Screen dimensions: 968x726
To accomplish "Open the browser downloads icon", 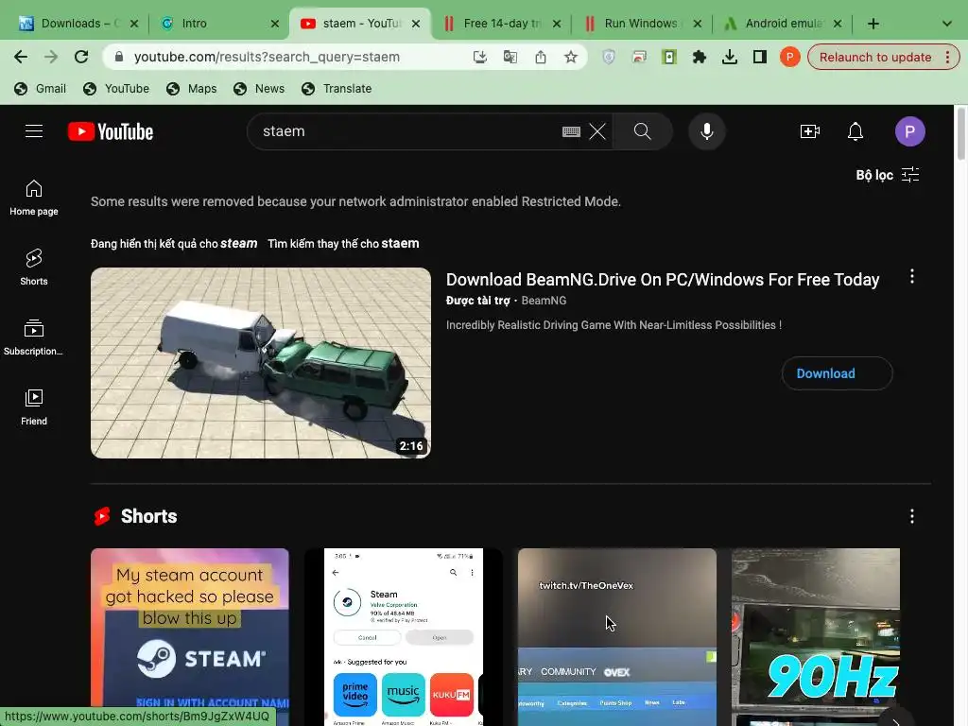I will tap(729, 57).
